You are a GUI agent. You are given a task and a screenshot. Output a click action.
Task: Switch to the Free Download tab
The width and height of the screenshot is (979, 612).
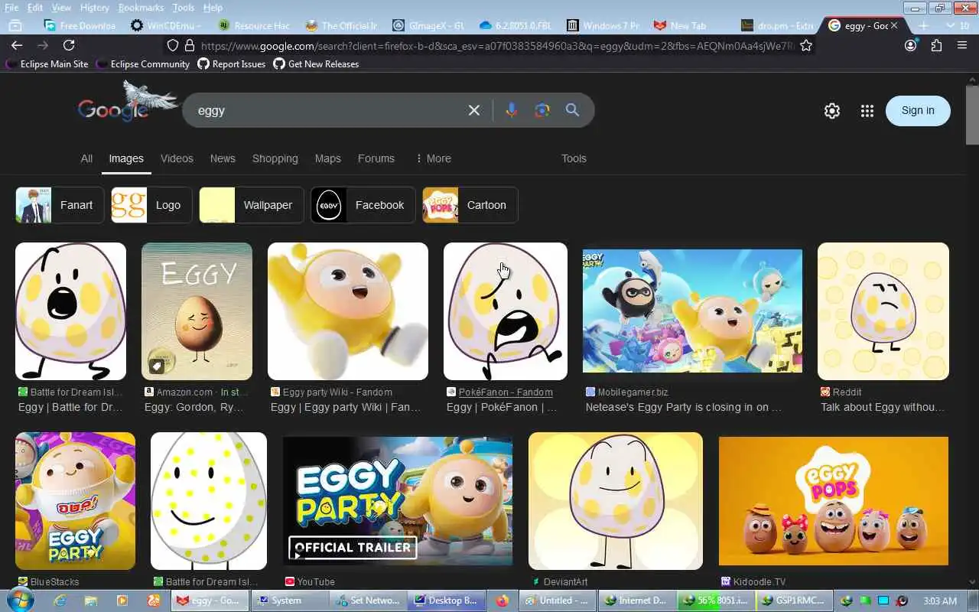[x=80, y=25]
